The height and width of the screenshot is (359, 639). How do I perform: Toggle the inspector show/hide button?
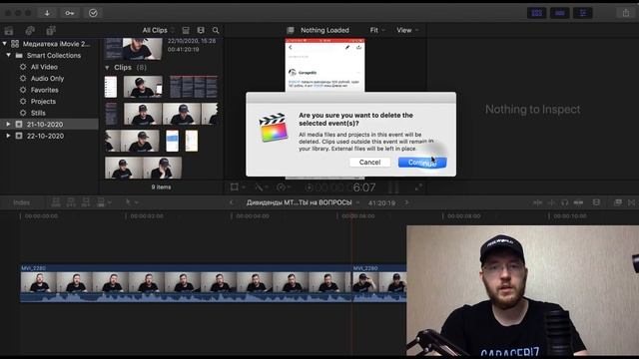pos(583,13)
